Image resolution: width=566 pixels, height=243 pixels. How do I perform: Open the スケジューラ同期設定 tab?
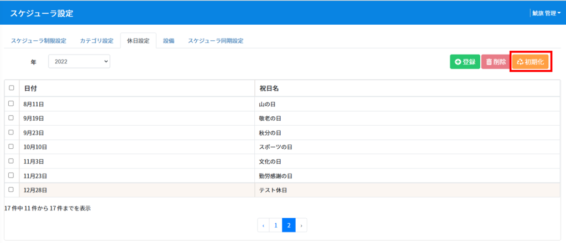(216, 41)
